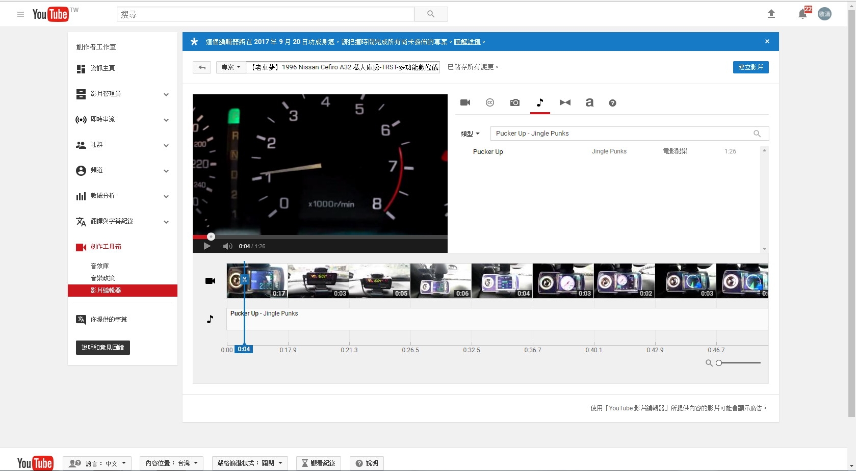Image resolution: width=856 pixels, height=471 pixels.
Task: Select 音樂政策 in the sidebar
Action: click(x=103, y=278)
